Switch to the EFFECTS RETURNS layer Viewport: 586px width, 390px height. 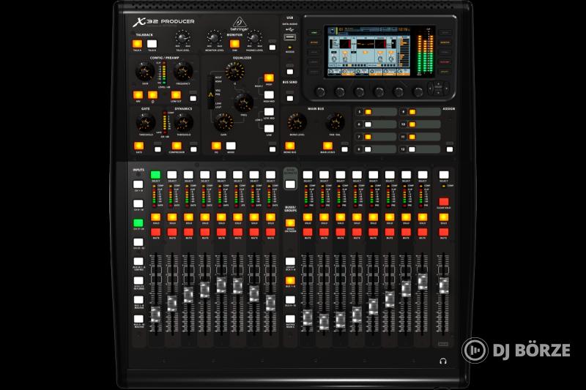click(x=138, y=281)
